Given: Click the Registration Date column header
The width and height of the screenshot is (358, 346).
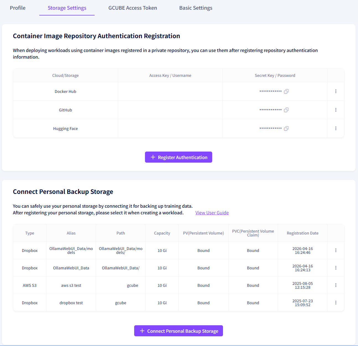Looking at the screenshot, I should coord(303,233).
